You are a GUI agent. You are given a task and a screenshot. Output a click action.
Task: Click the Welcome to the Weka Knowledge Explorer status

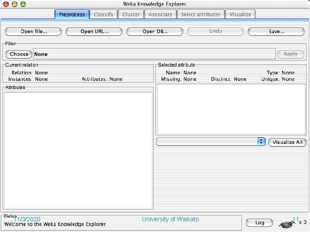(55, 224)
